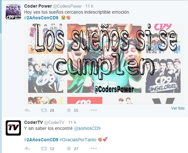Open more options on CoderTV tweet
The image size is (188, 153).
(94, 149)
